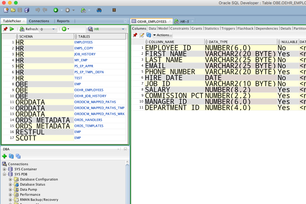The image size is (306, 204).
Task: Click the Collapse All icon in DBA panel
Action: coord(18,156)
